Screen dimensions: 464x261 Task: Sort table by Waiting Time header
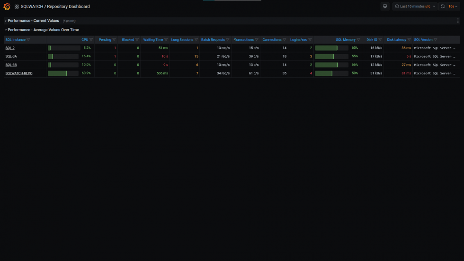(x=153, y=40)
